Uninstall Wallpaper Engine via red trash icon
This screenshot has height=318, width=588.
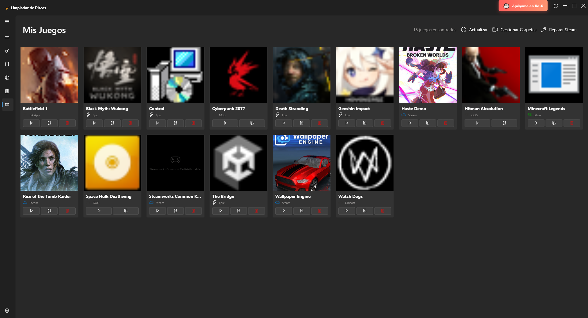coord(319,211)
